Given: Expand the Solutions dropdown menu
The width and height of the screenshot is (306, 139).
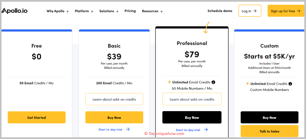Looking at the screenshot, I should click(x=109, y=11).
